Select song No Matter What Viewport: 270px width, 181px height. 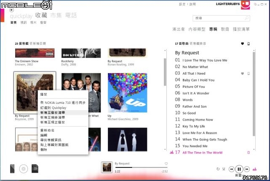pos(195,67)
